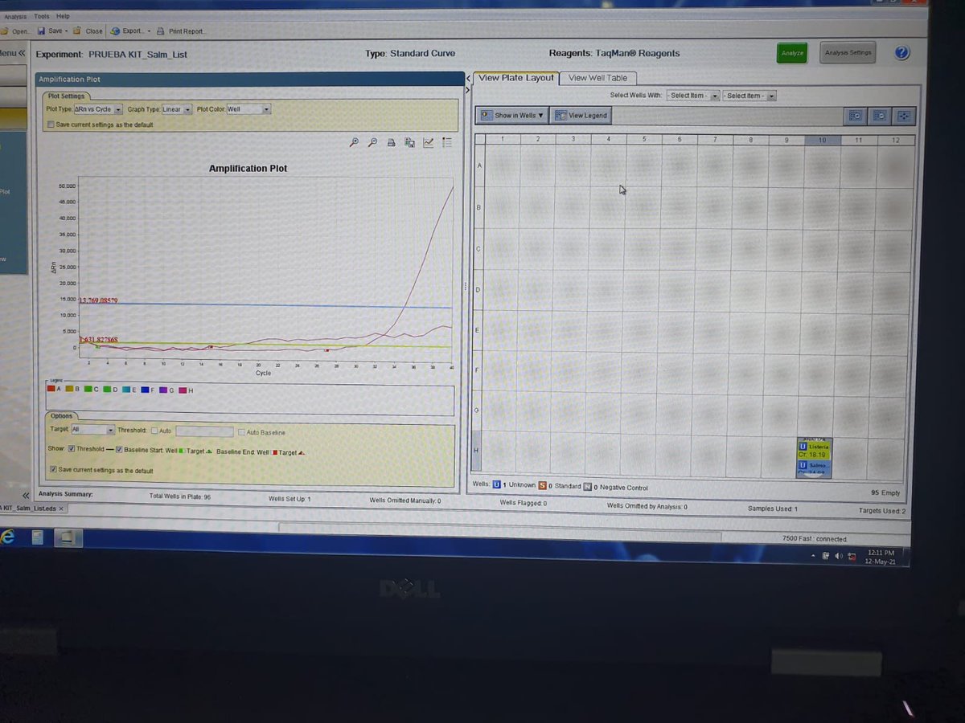
Task: Switch to View Plate Layout tab
Action: coord(516,78)
